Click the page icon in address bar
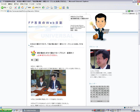Image resolution: width=140 pixels, height=112 pixels. (x=8, y=11)
